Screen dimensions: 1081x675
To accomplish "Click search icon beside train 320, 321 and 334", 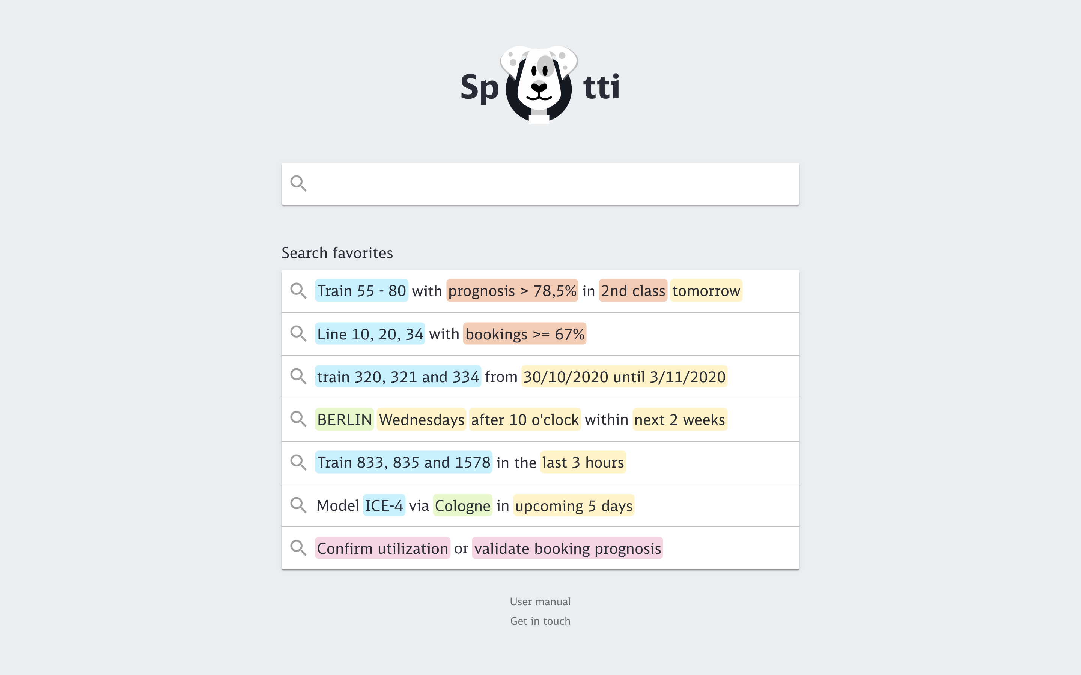I will [298, 376].
